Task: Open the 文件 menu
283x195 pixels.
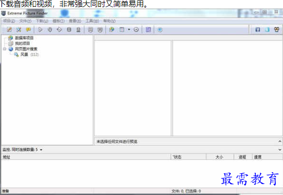Action: (25, 21)
